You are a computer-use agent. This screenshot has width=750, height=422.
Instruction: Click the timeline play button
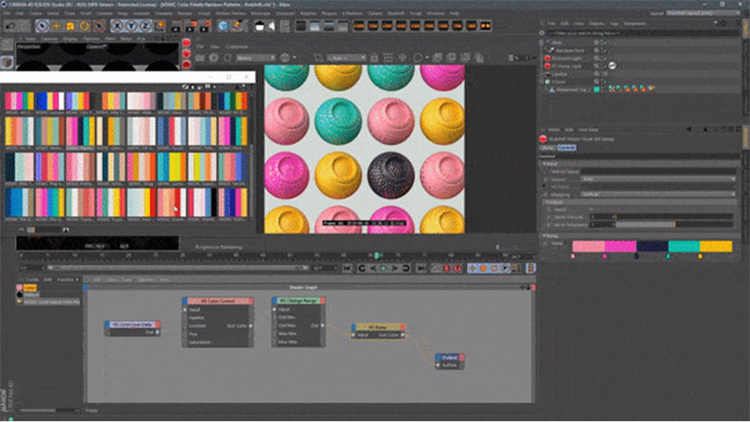[x=383, y=268]
